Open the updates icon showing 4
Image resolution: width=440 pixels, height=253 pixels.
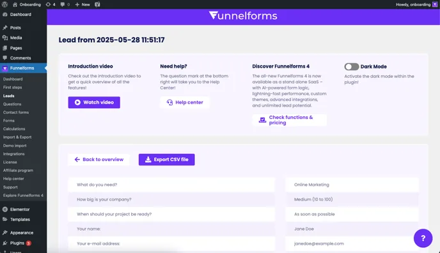51,4
